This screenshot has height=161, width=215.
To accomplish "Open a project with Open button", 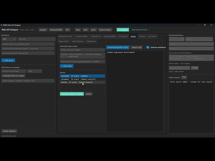I will [x=93, y=30].
